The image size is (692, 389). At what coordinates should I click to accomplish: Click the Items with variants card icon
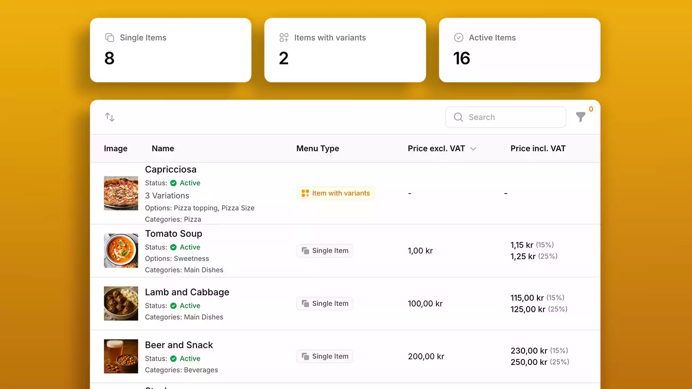click(284, 38)
